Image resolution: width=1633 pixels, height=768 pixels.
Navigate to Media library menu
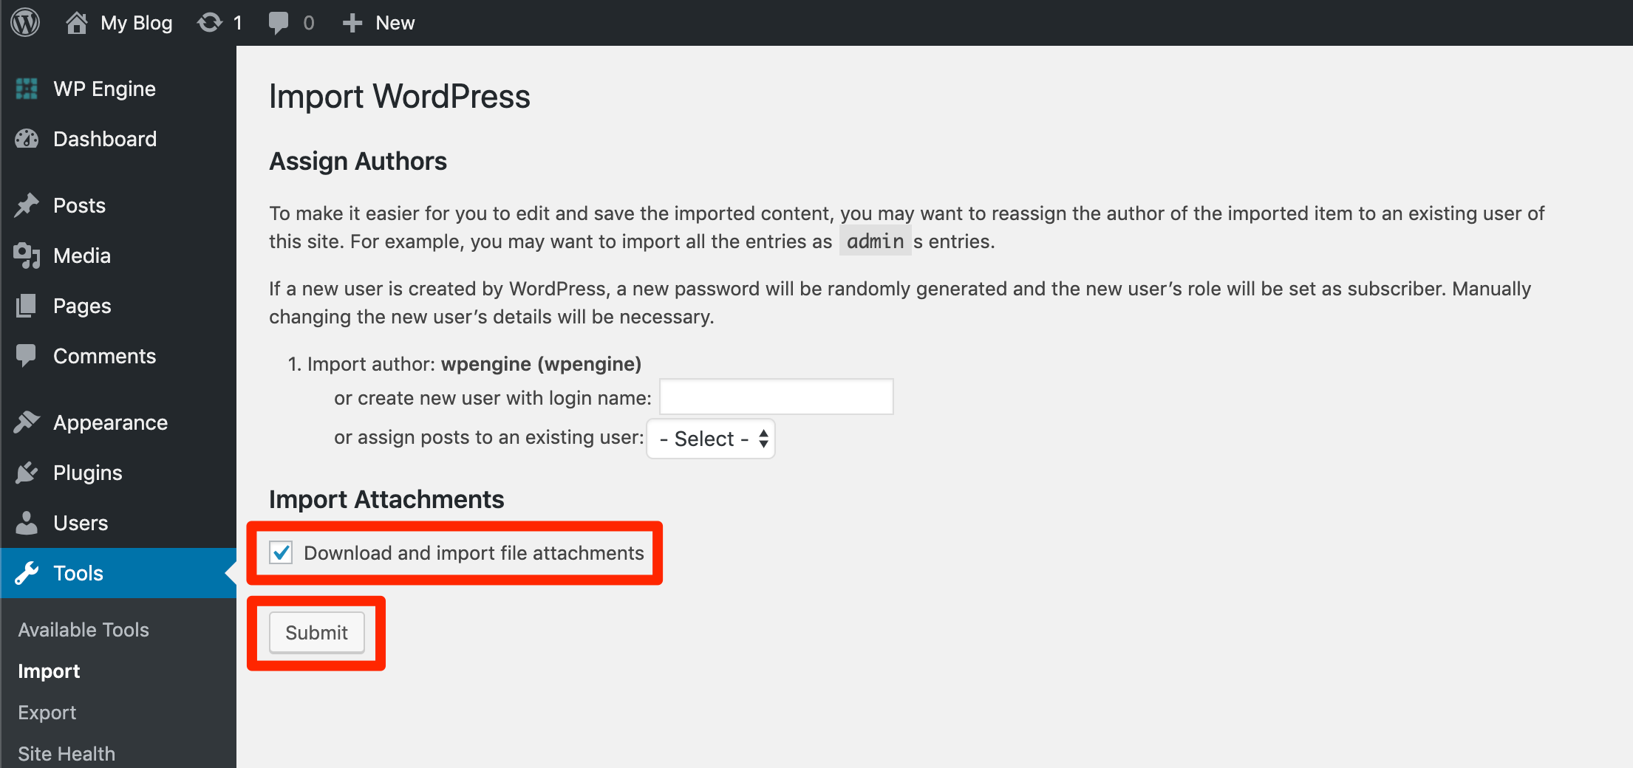[x=82, y=256]
